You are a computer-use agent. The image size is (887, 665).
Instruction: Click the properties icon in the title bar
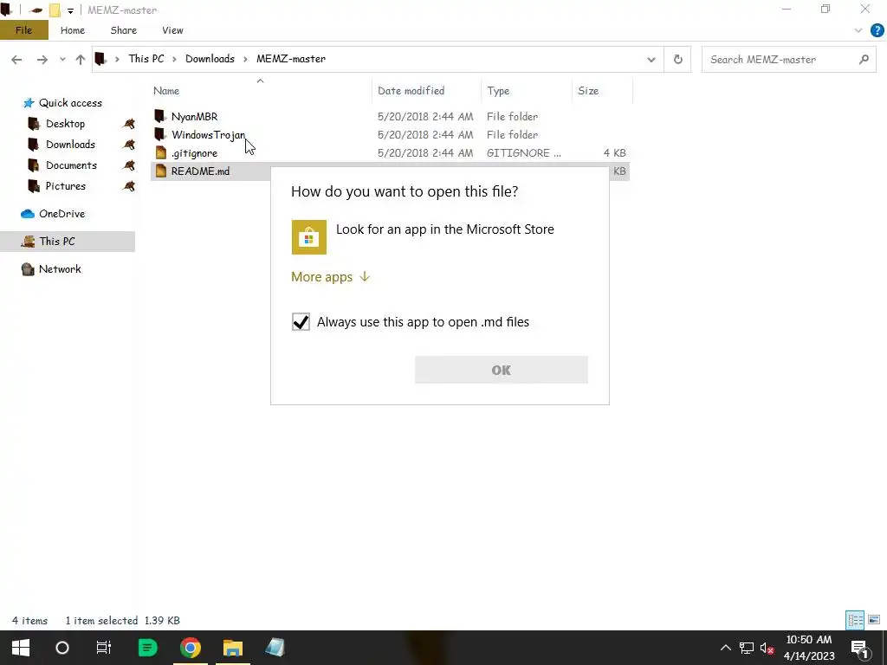(36, 10)
